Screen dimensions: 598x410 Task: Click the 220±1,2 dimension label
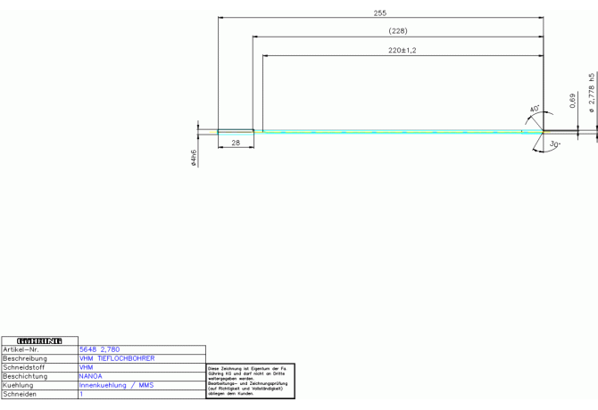[x=403, y=51]
